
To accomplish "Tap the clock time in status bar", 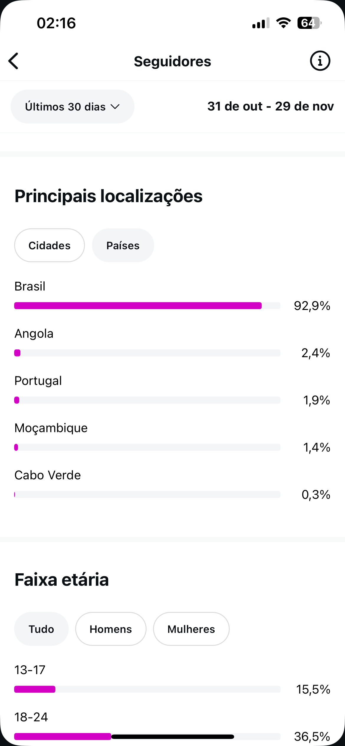I will click(56, 23).
